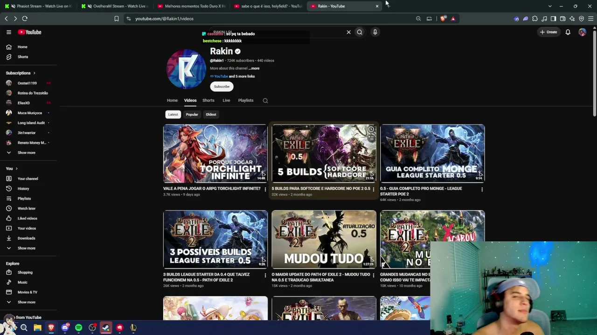Open options menu for Torchlight Infinite video
Image resolution: width=597 pixels, height=335 pixels.
tap(265, 189)
